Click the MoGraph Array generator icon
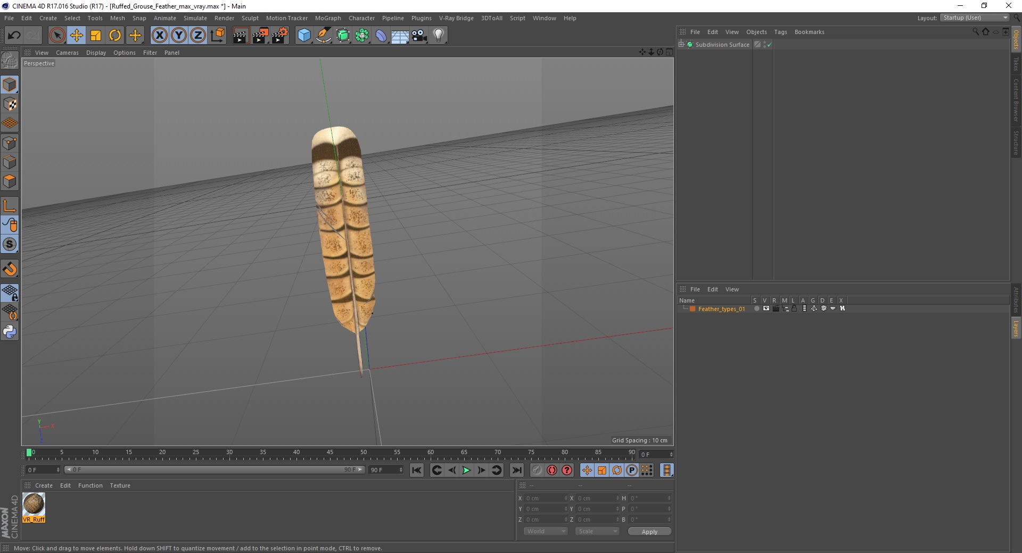Screen dimensions: 1022x553 point(362,36)
